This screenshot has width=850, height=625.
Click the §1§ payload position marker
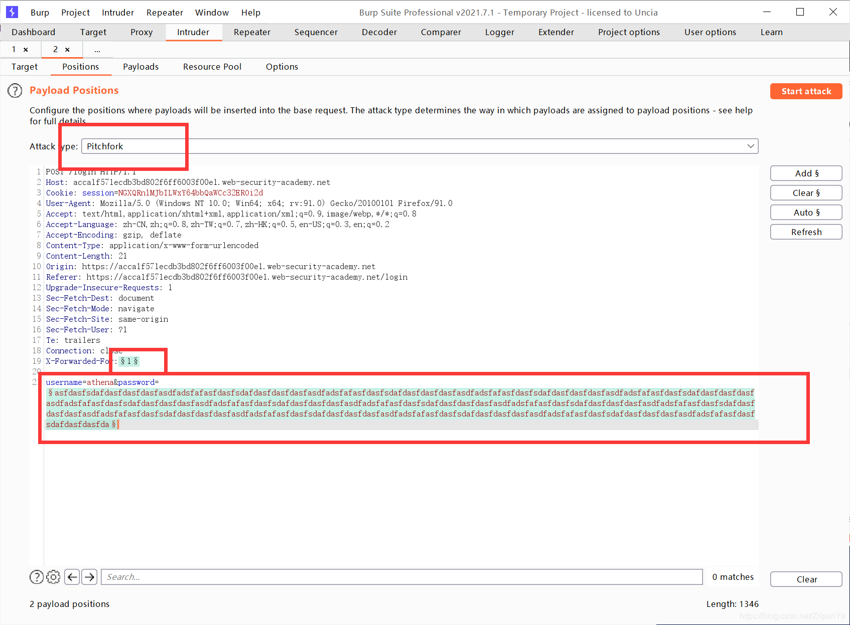click(x=129, y=361)
